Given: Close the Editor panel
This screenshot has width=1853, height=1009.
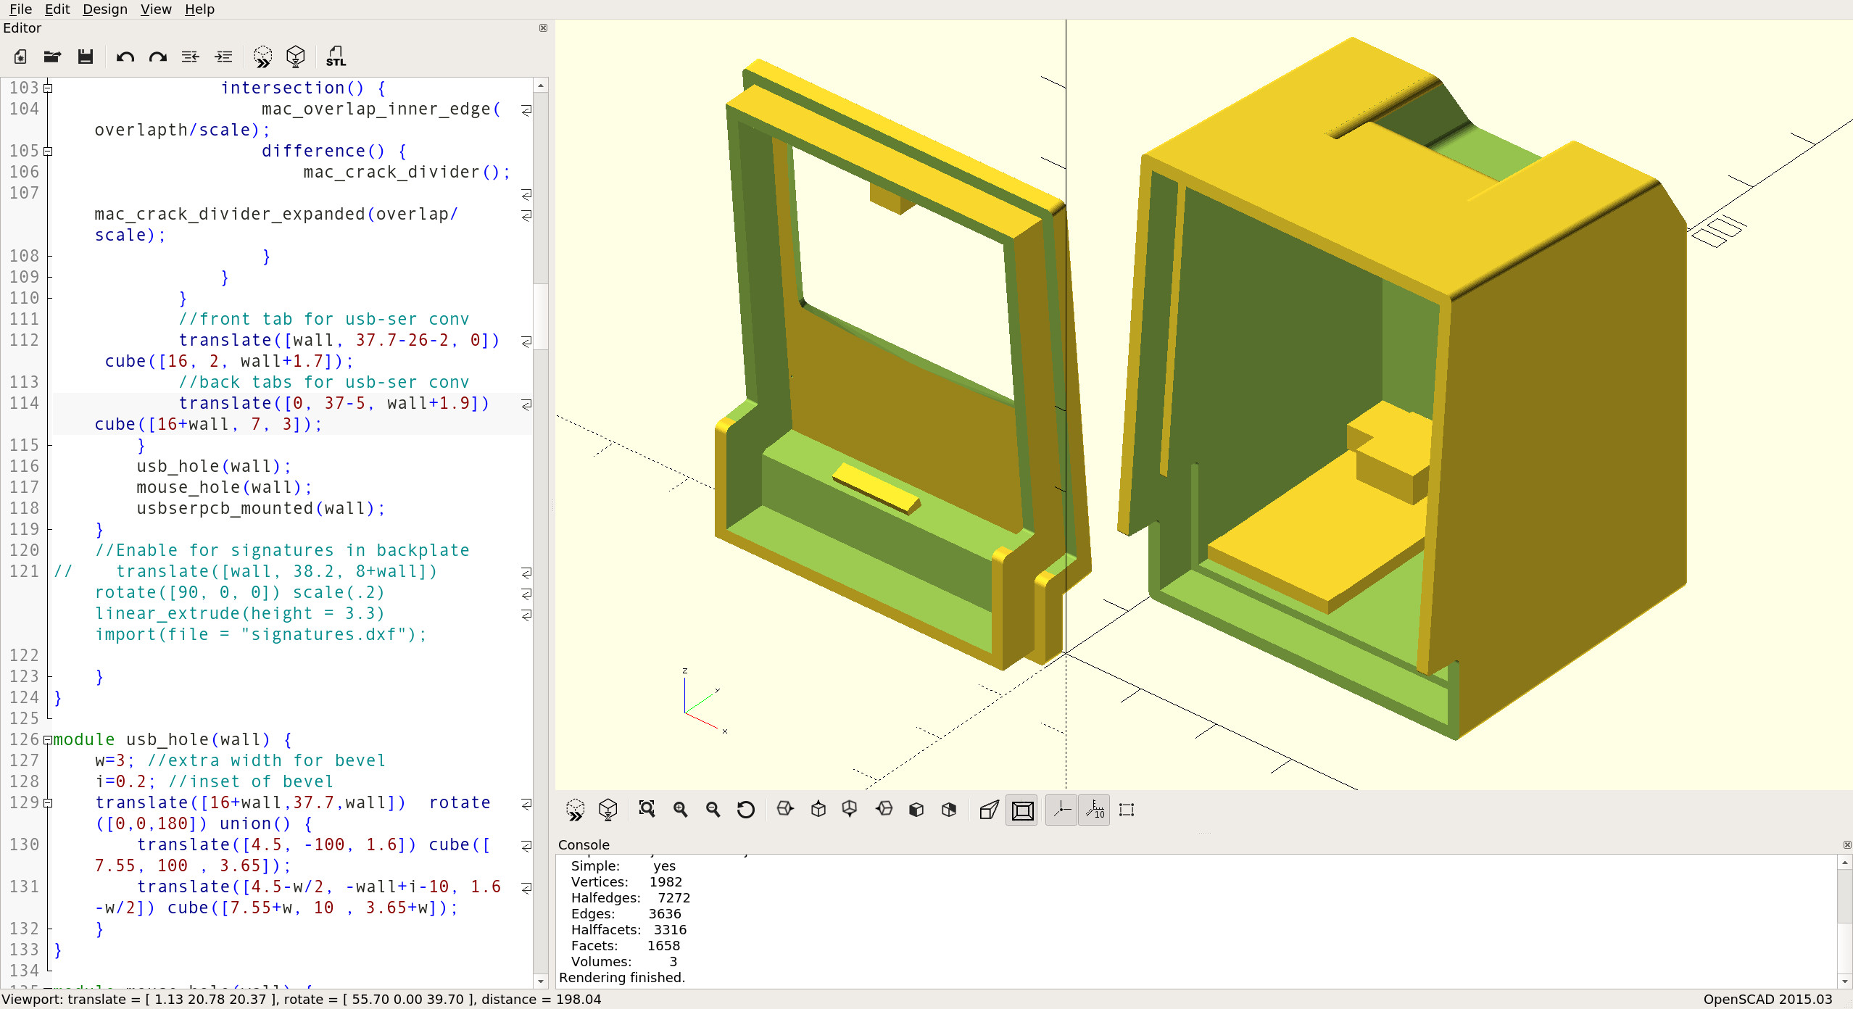Looking at the screenshot, I should coord(543,28).
